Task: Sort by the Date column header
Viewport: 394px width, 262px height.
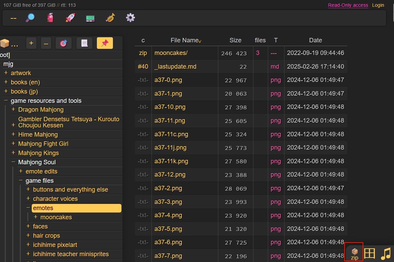Action: tap(315, 40)
